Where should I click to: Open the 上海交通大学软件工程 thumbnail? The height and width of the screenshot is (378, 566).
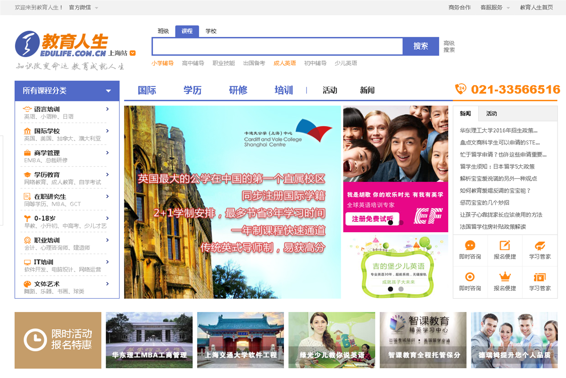[x=241, y=340]
